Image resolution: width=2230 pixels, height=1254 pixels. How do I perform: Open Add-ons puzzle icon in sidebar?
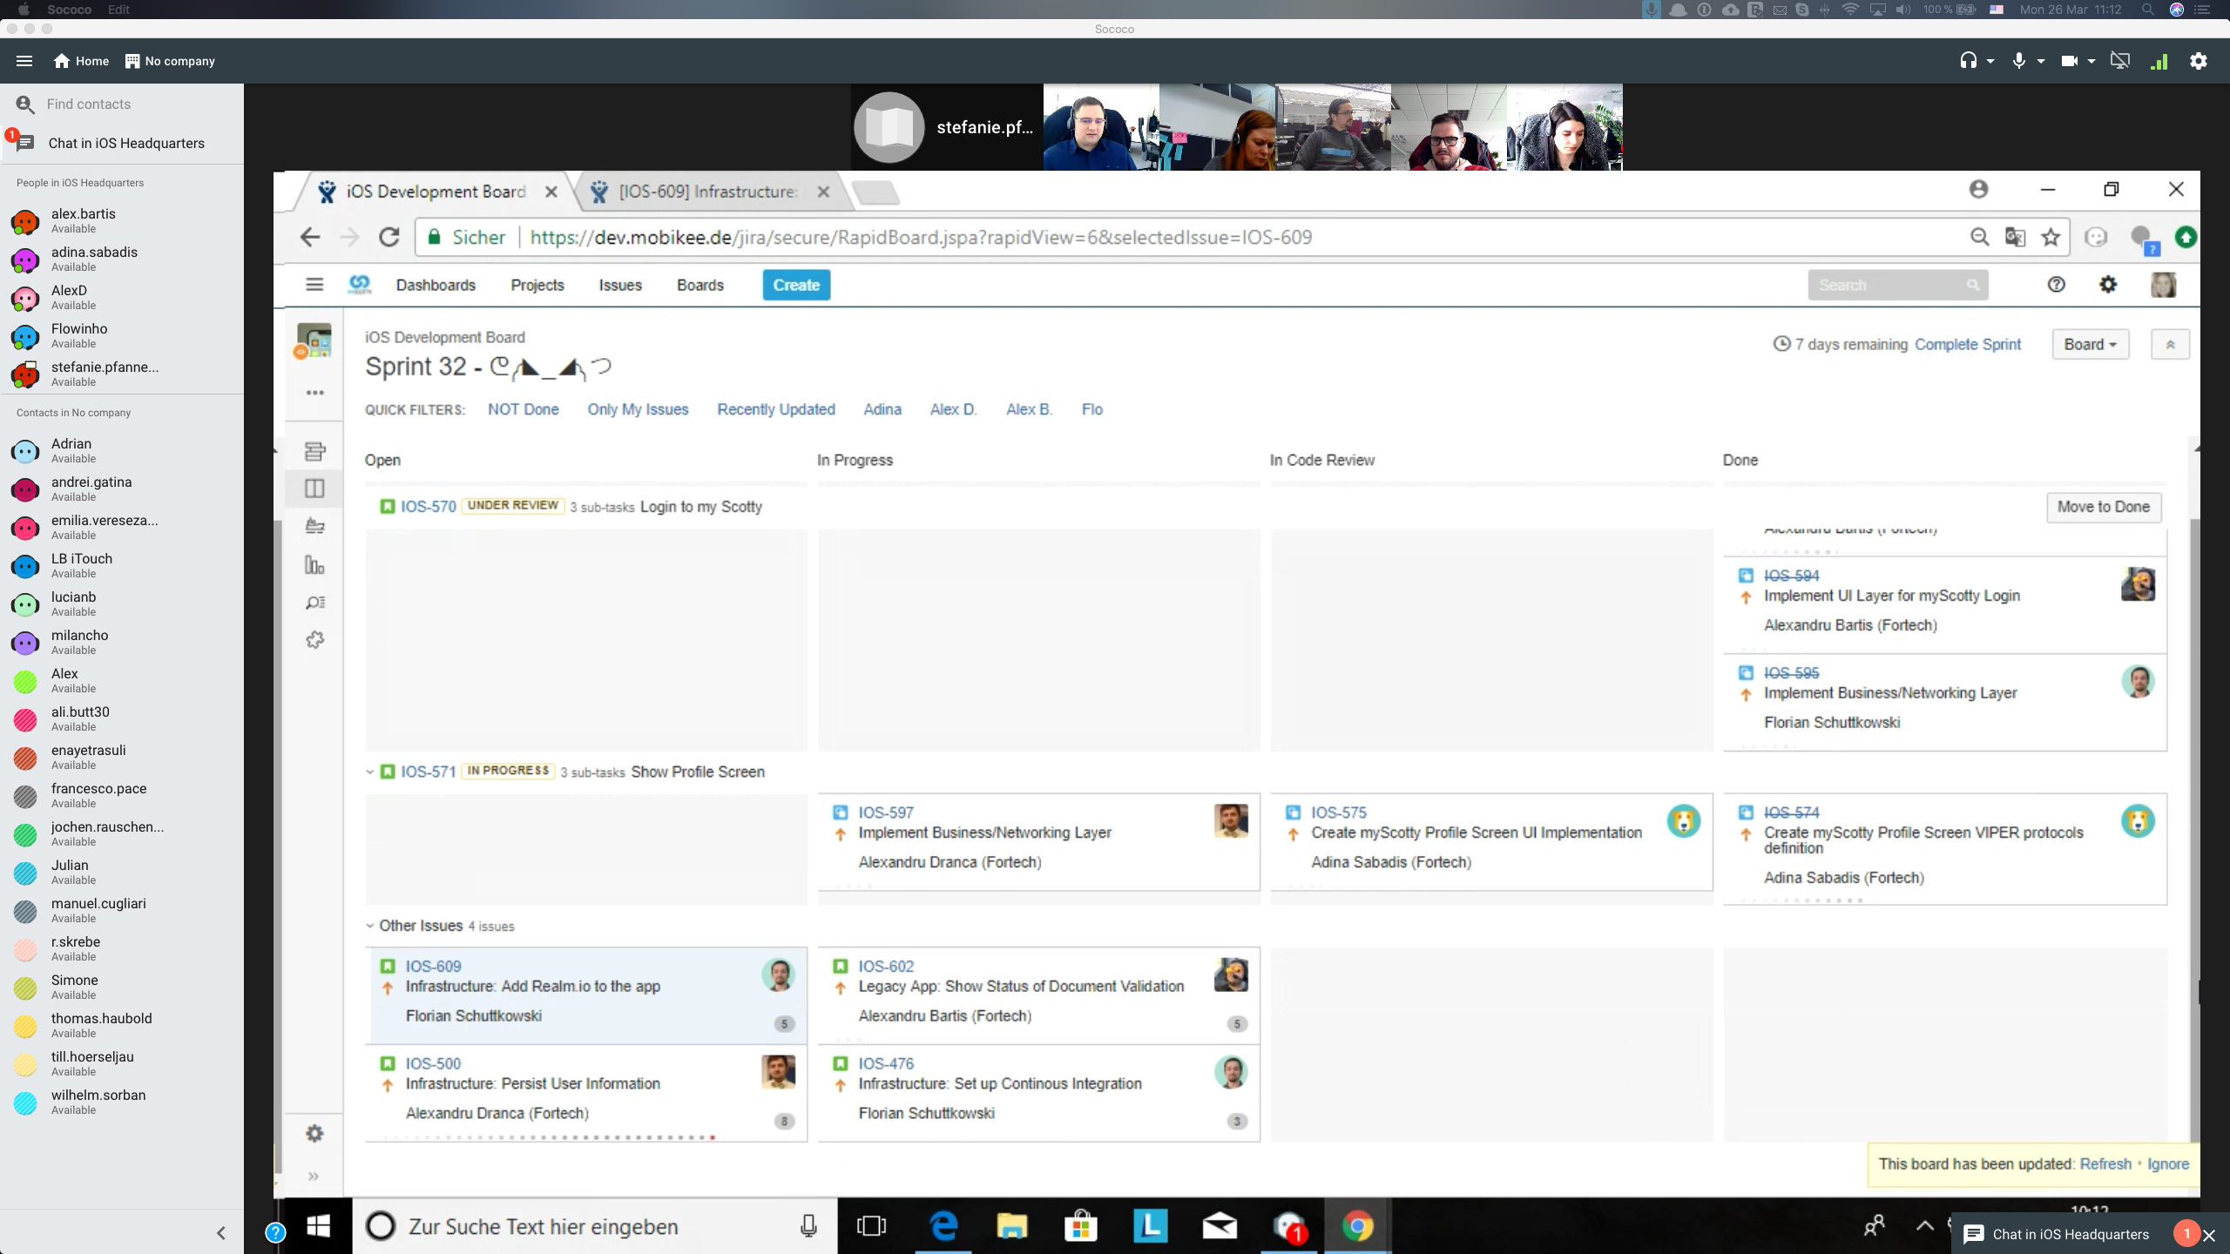(315, 640)
